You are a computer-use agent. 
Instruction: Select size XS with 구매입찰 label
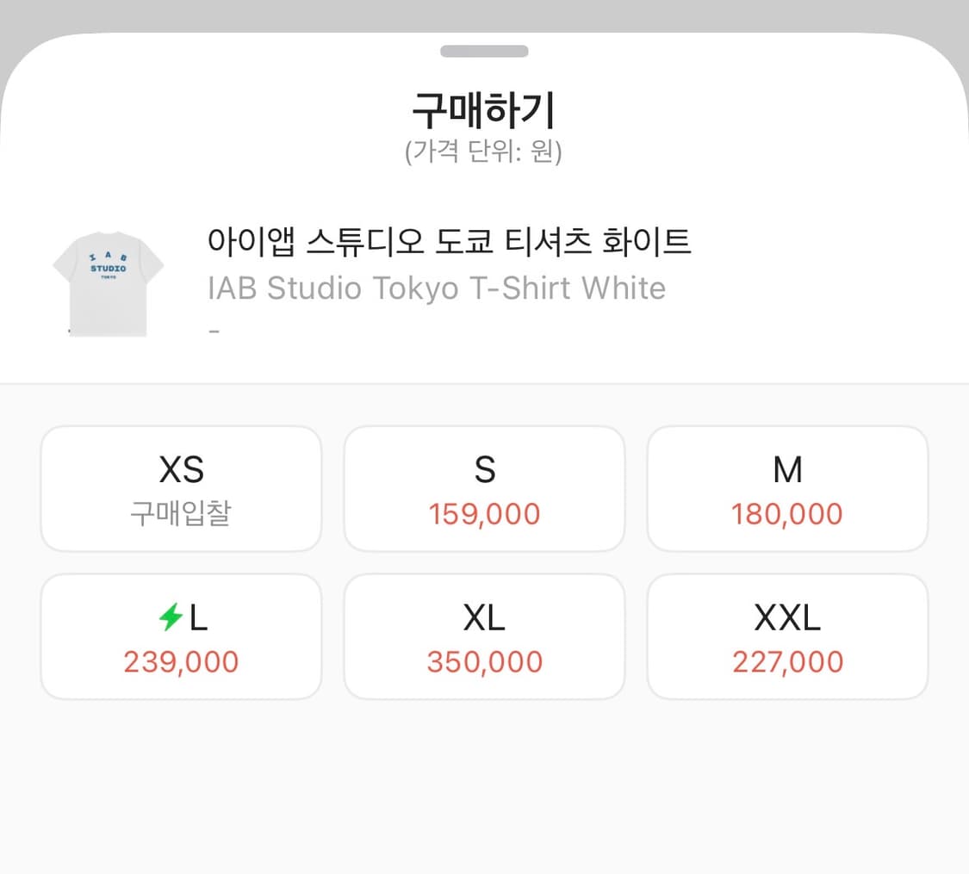point(181,488)
